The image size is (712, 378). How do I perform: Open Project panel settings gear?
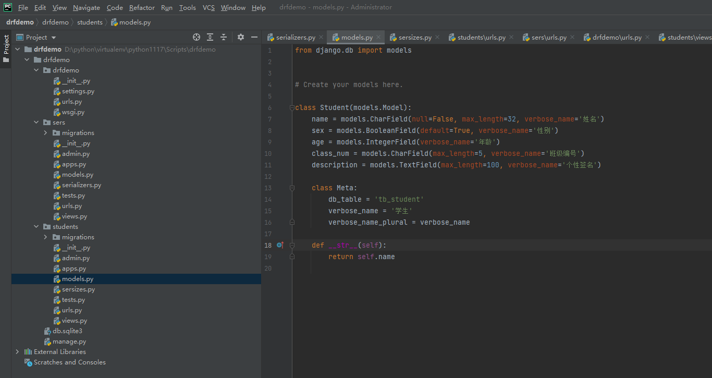241,37
